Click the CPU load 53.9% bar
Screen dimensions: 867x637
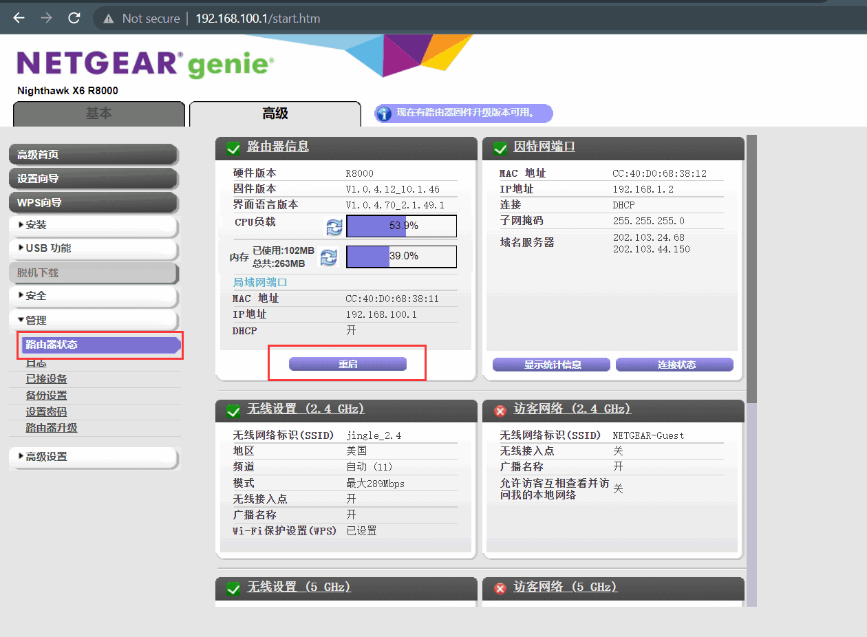click(x=401, y=226)
